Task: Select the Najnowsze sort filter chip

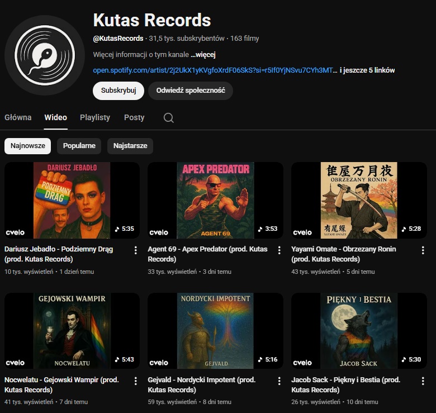Action: [x=27, y=146]
